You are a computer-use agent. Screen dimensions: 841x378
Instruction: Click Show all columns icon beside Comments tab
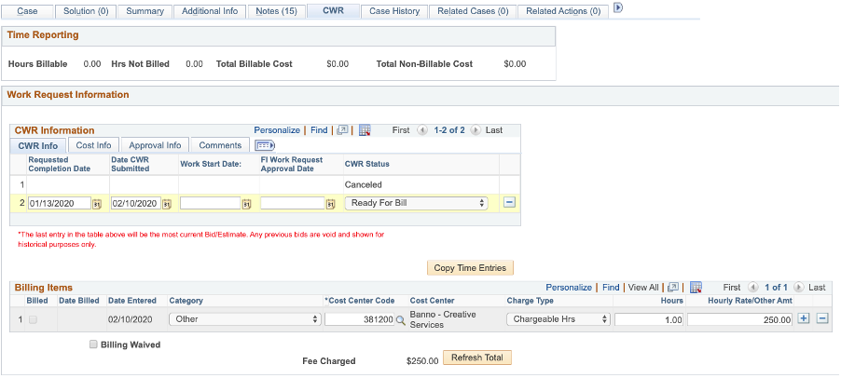click(264, 145)
